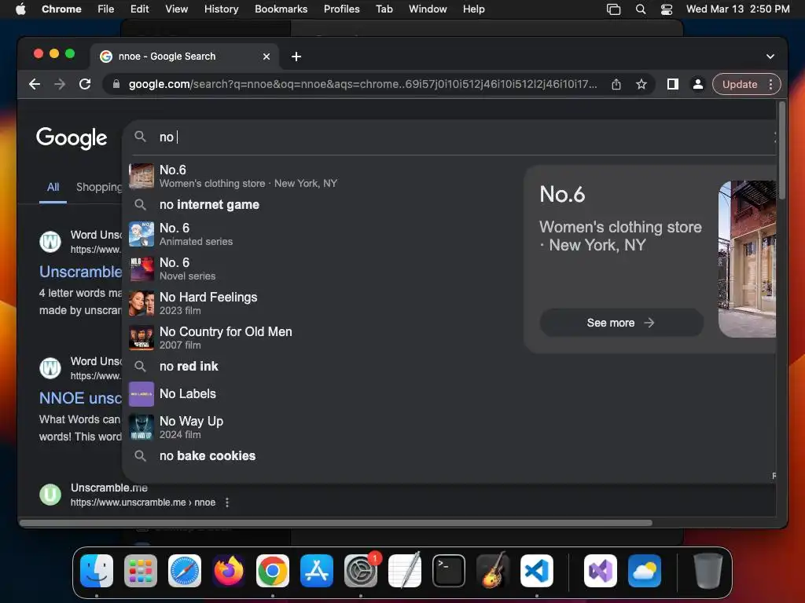
Task: Select the nnoe - Google Search tab
Action: 185,57
